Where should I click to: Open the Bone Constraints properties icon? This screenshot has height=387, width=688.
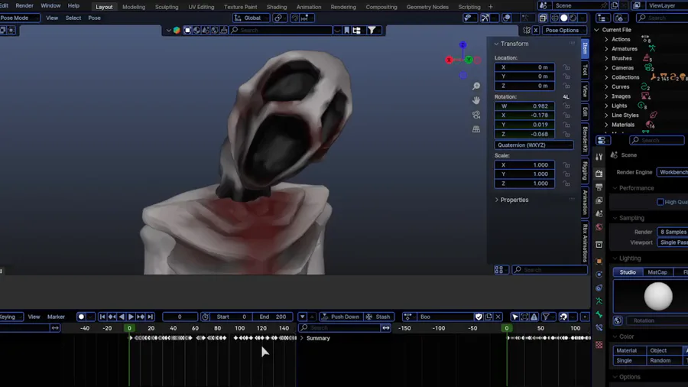click(x=599, y=328)
